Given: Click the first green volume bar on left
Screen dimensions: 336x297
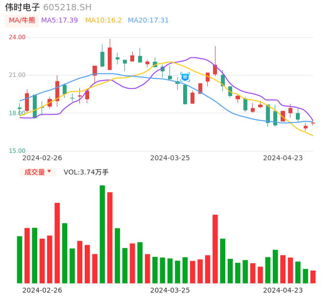Looking at the screenshot, I should [x=20, y=260].
